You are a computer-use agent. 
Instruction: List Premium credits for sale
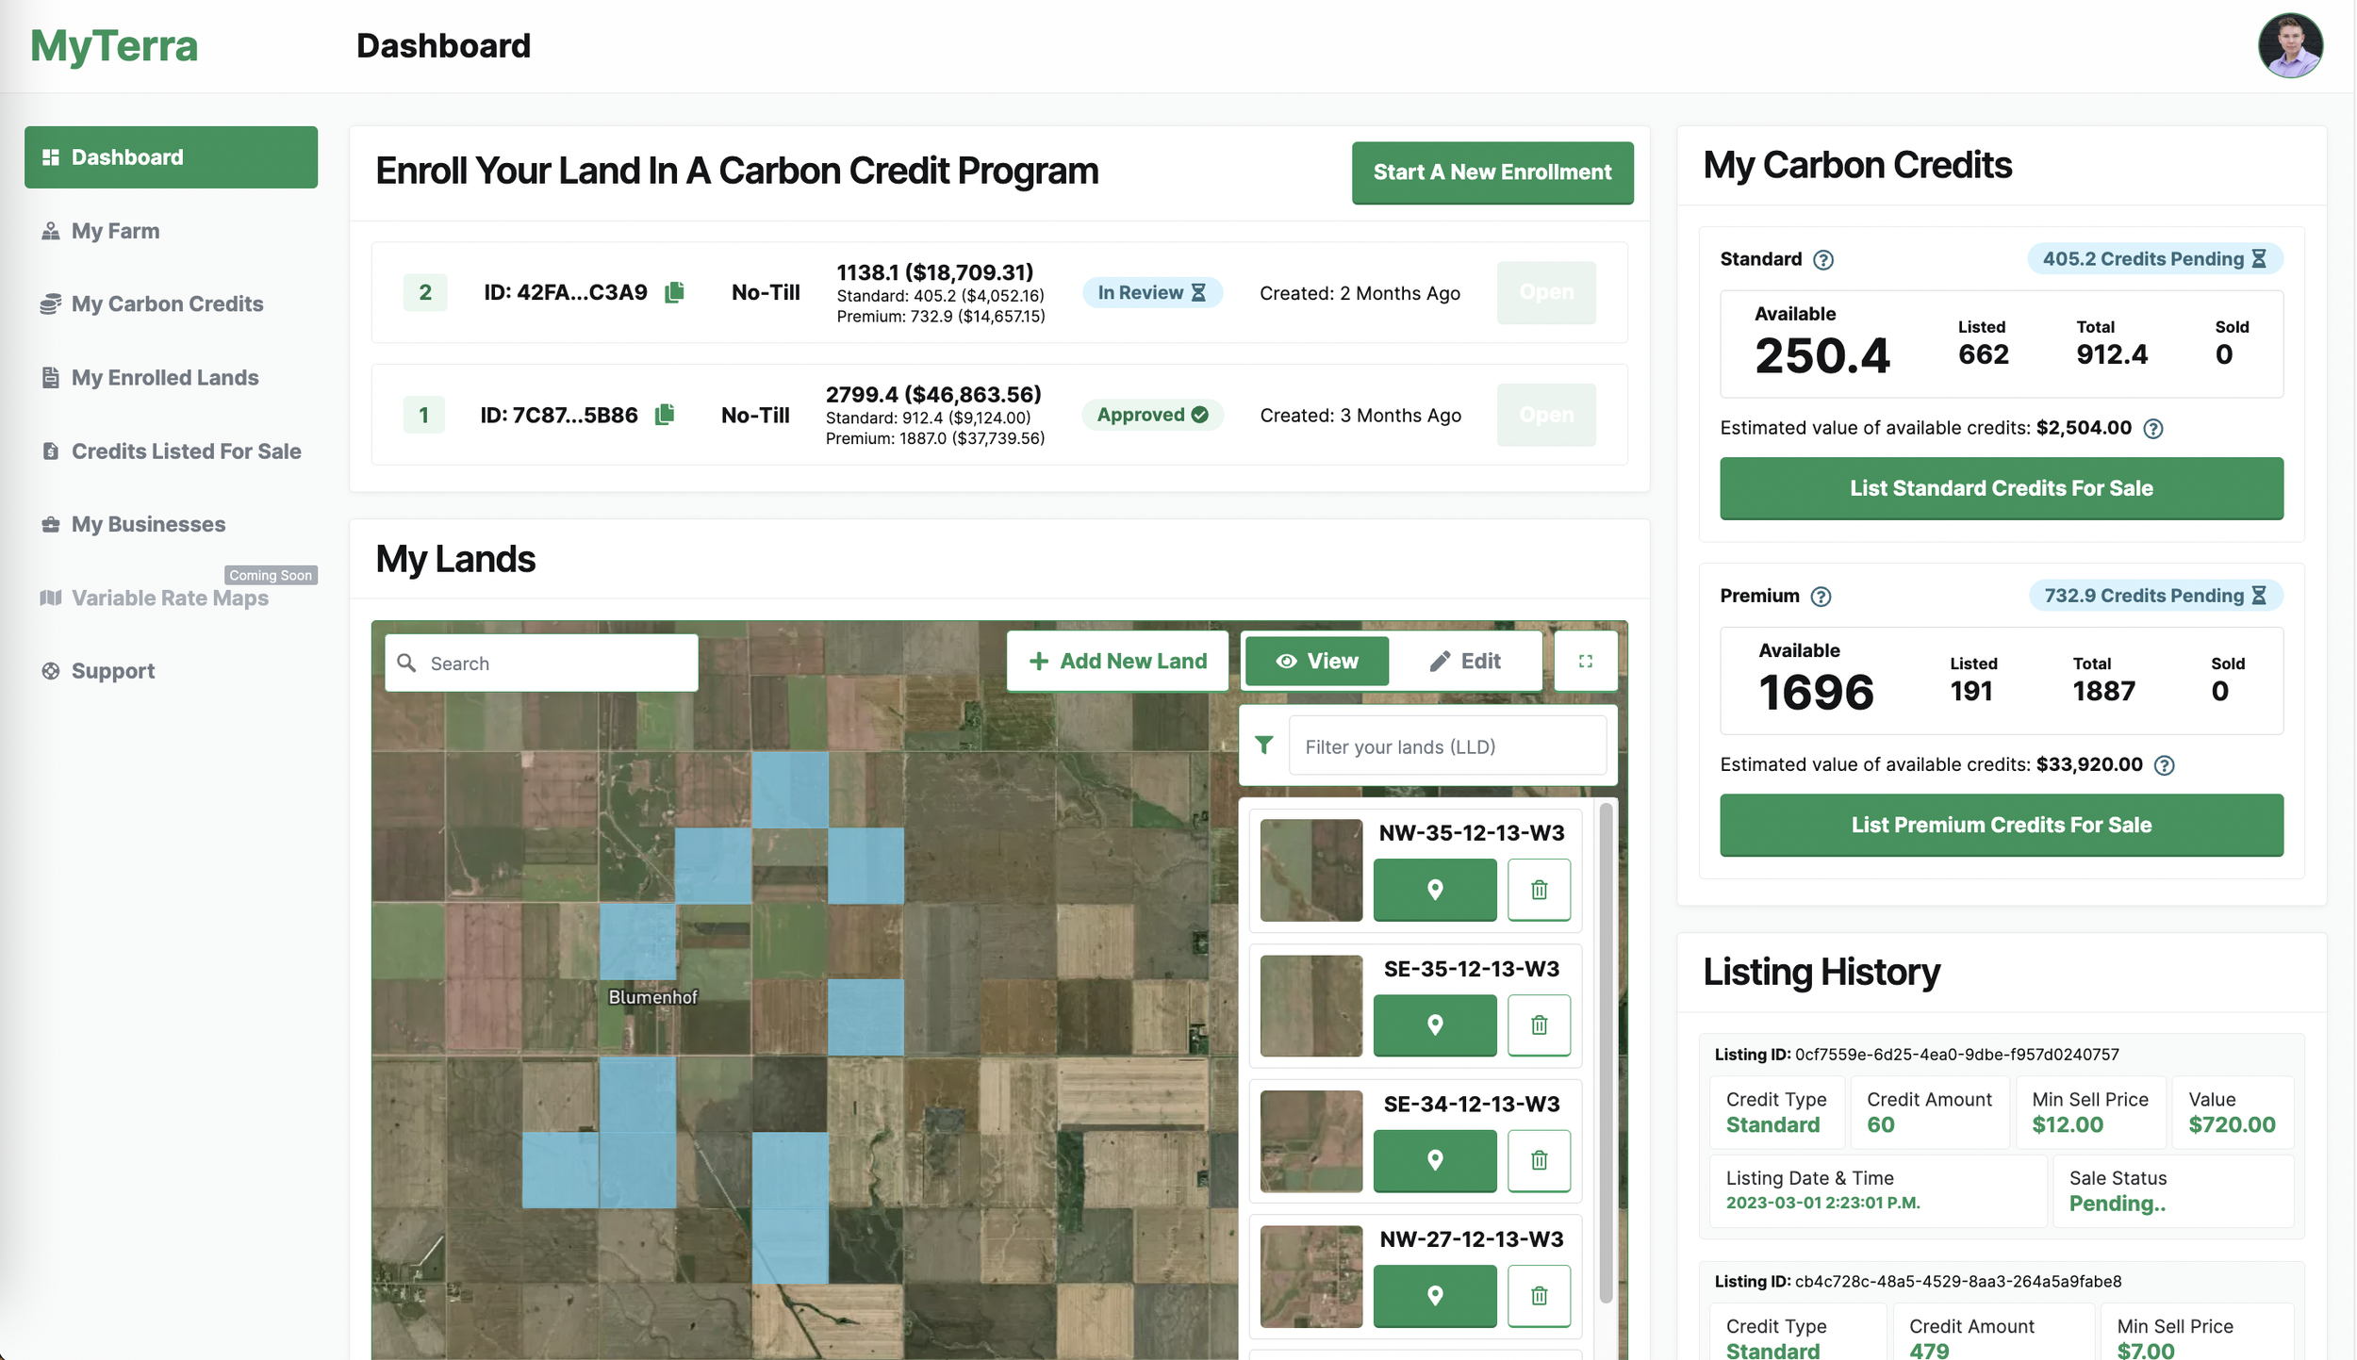2001,825
